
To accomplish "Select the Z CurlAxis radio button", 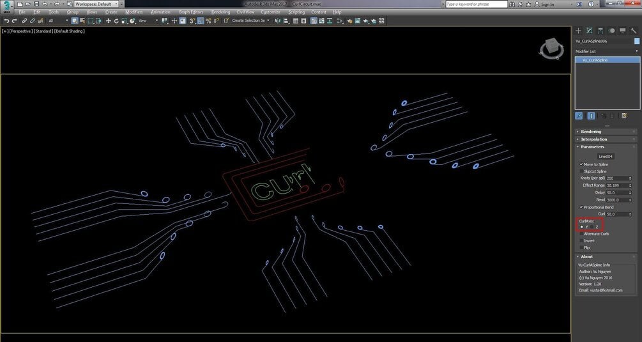I will click(592, 227).
